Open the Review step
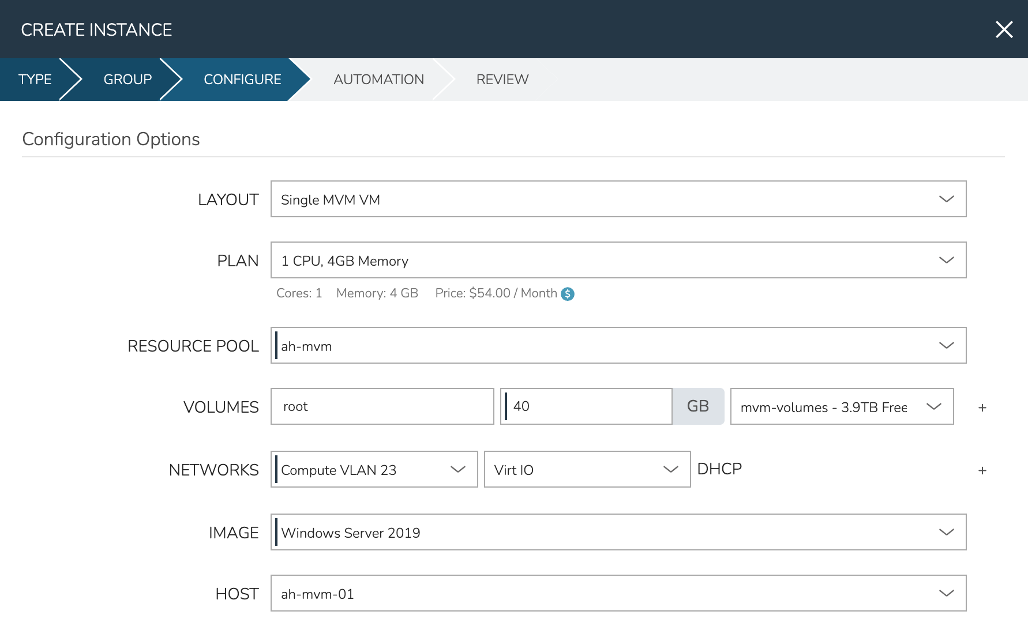Viewport: 1028px width, 634px height. pos(502,80)
